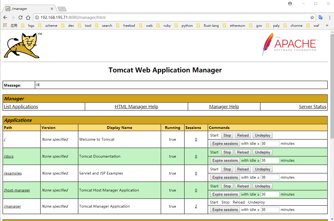Viewport: 334px width, 221px height.
Task: Close the /manager tab
Action: click(x=52, y=9)
